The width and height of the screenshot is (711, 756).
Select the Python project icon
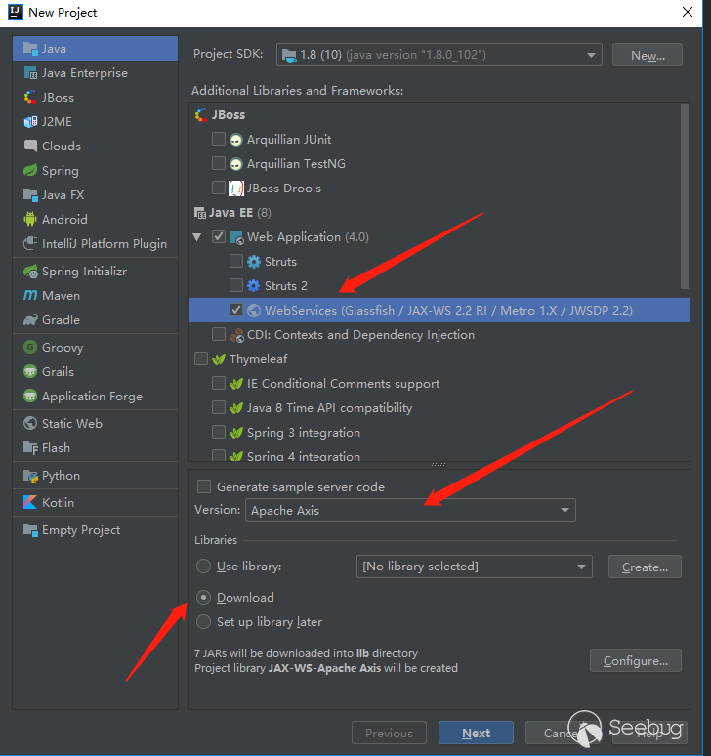coord(30,476)
